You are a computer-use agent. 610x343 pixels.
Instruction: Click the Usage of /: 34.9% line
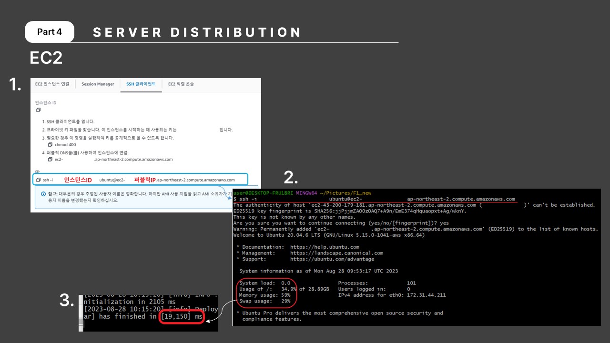[x=284, y=289]
